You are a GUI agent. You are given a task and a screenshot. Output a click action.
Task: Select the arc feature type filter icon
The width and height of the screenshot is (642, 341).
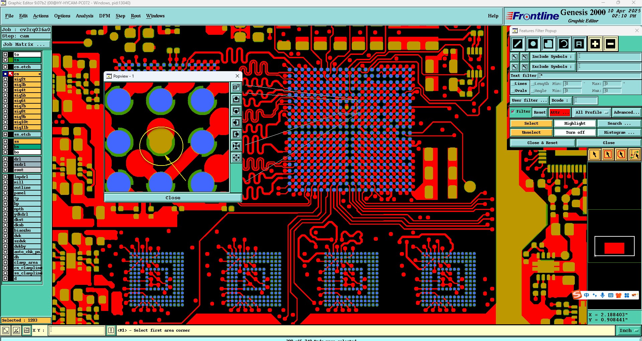click(x=564, y=44)
